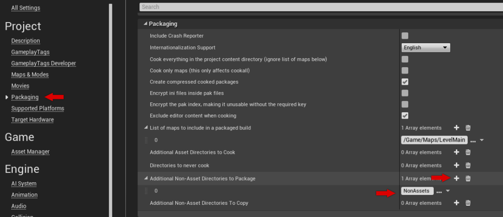Viewport: 503px width, 217px height.
Task: Uncheck Create compressed cooked packages
Action: coord(405,82)
